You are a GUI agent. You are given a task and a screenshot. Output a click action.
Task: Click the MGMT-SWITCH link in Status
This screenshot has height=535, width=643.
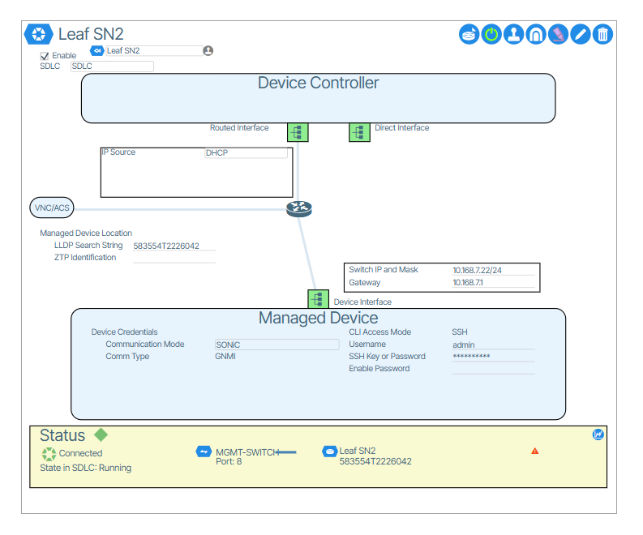[x=245, y=452]
